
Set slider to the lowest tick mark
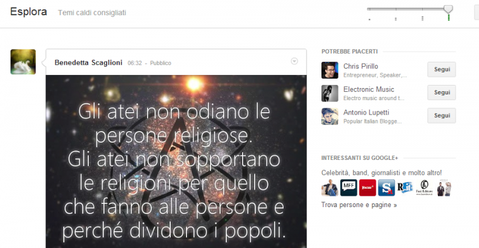tap(369, 19)
